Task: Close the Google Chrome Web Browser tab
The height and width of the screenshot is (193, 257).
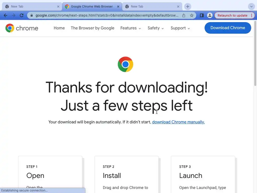Action: point(118,7)
